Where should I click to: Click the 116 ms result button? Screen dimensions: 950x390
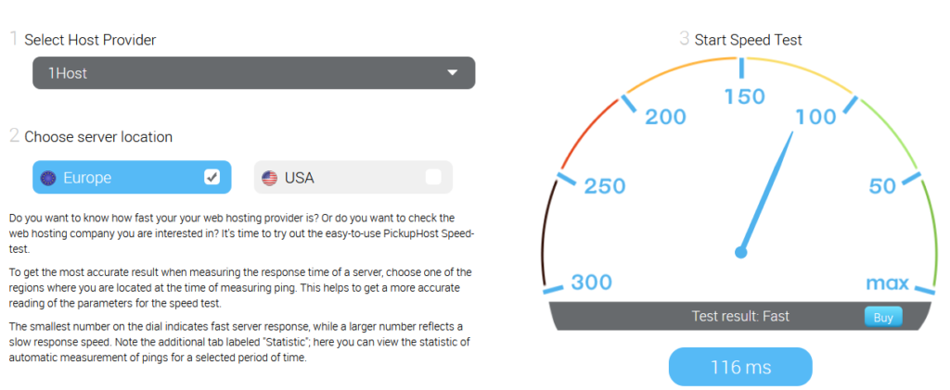[x=740, y=367]
